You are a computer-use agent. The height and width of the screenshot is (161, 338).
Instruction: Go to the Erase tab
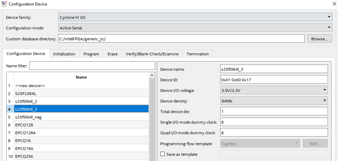(x=113, y=54)
